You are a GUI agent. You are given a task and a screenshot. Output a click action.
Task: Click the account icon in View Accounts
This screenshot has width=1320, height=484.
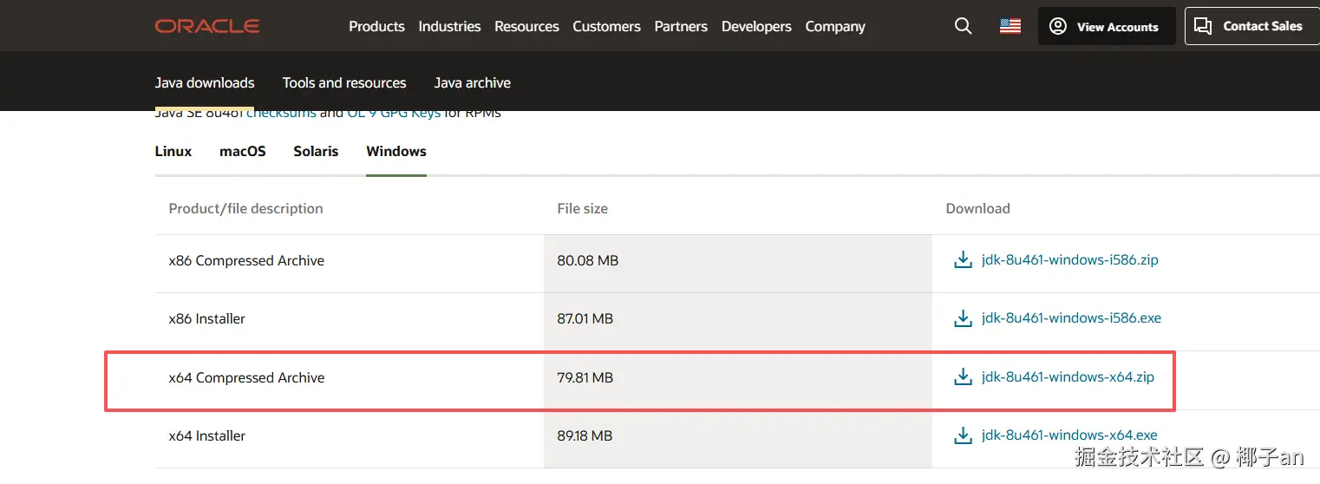[1058, 26]
